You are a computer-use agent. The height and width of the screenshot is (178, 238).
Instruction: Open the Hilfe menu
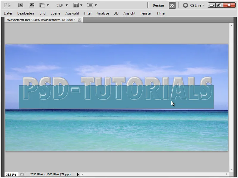click(x=161, y=13)
